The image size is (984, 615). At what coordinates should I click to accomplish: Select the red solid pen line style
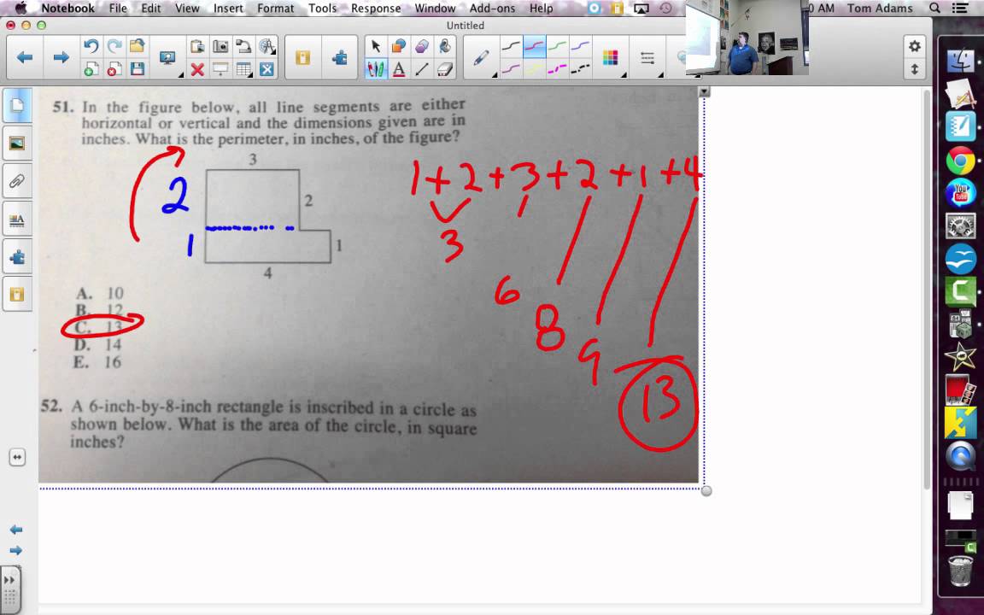534,46
